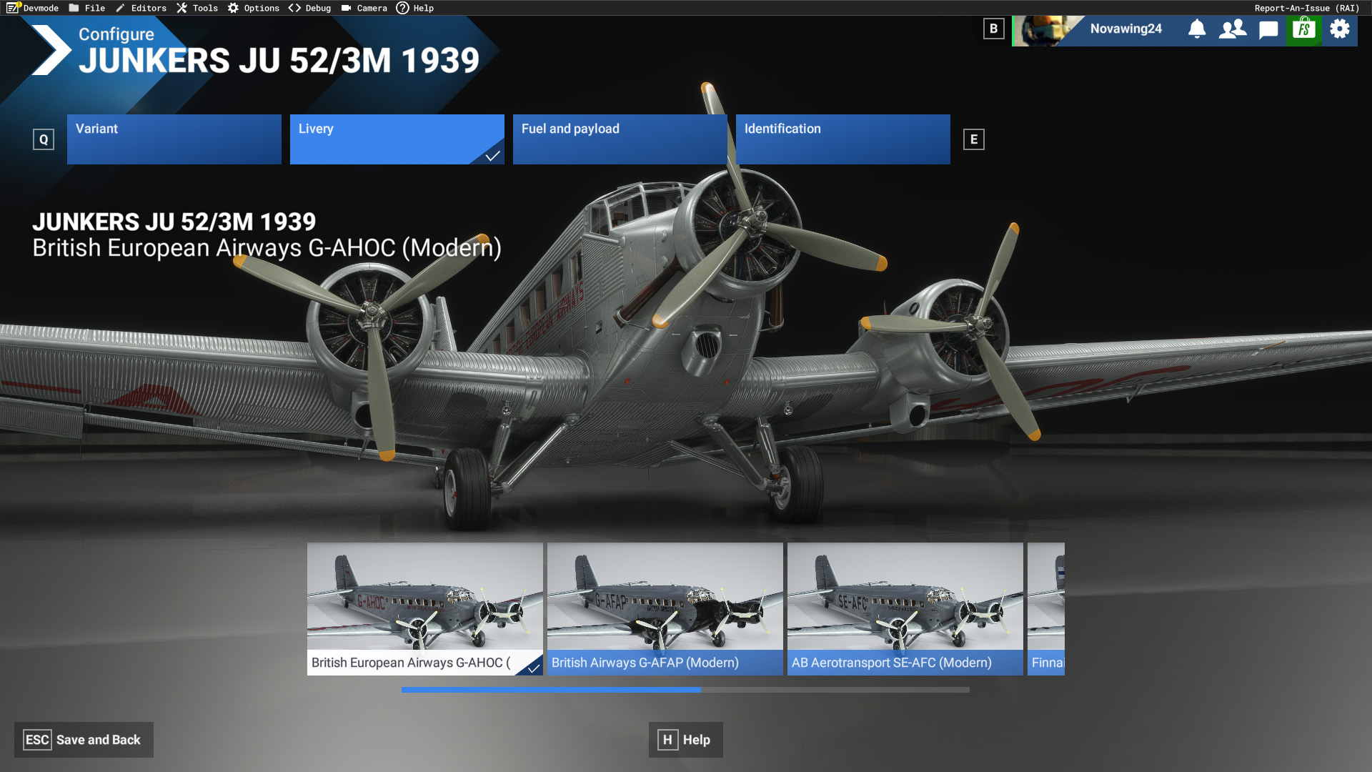
Task: Click the Q previous-tab key icon
Action: [x=44, y=139]
